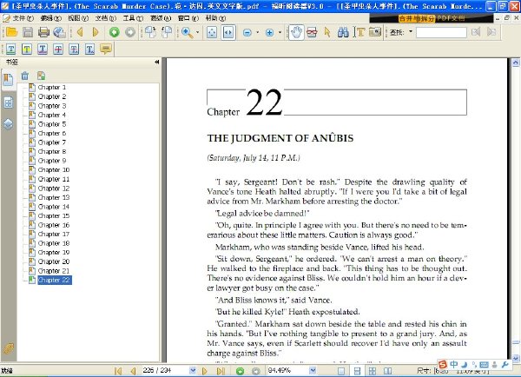Click the find text input field
The width and height of the screenshot is (521, 377).
point(441,32)
